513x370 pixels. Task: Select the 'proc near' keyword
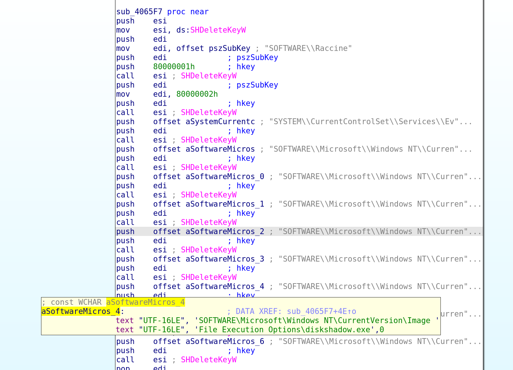pos(188,12)
